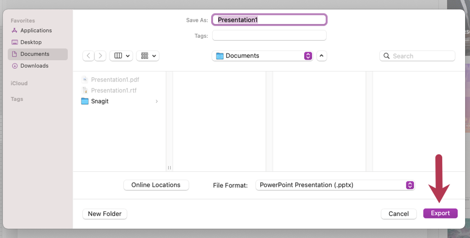
Task: Open the File Format dropdown
Action: (x=335, y=185)
